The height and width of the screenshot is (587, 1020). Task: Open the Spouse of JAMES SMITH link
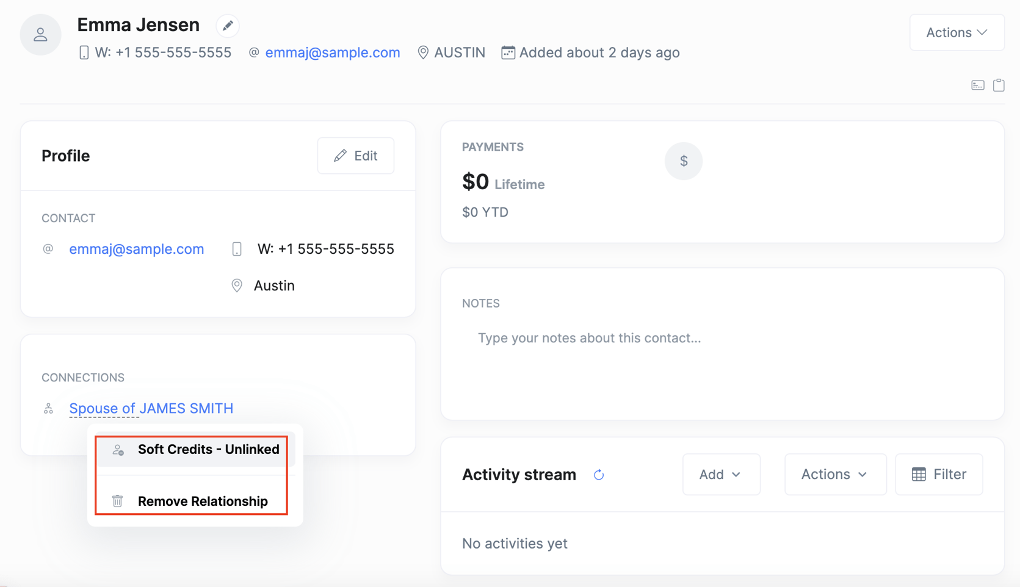tap(151, 408)
